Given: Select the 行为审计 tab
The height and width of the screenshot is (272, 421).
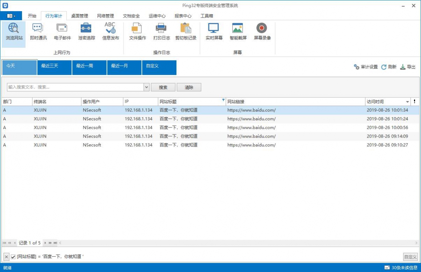Looking at the screenshot, I should point(54,16).
